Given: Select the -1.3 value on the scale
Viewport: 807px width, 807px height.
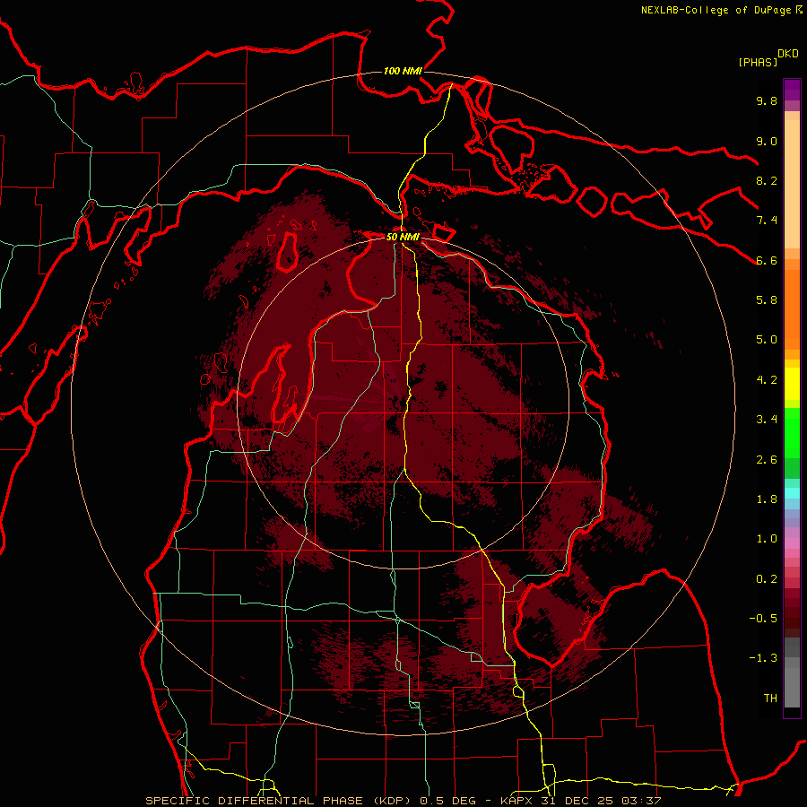Looking at the screenshot, I should click(763, 658).
